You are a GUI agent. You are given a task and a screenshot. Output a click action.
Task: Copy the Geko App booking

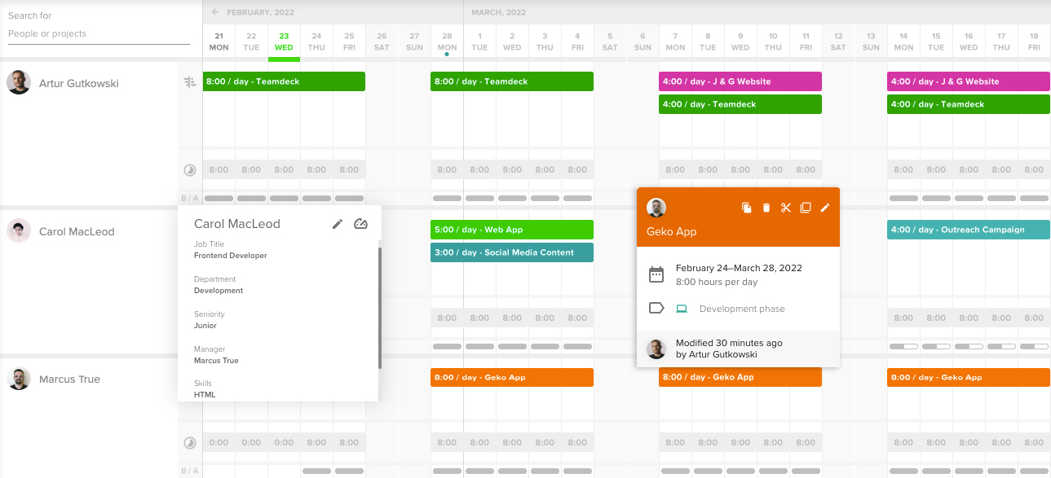(746, 208)
